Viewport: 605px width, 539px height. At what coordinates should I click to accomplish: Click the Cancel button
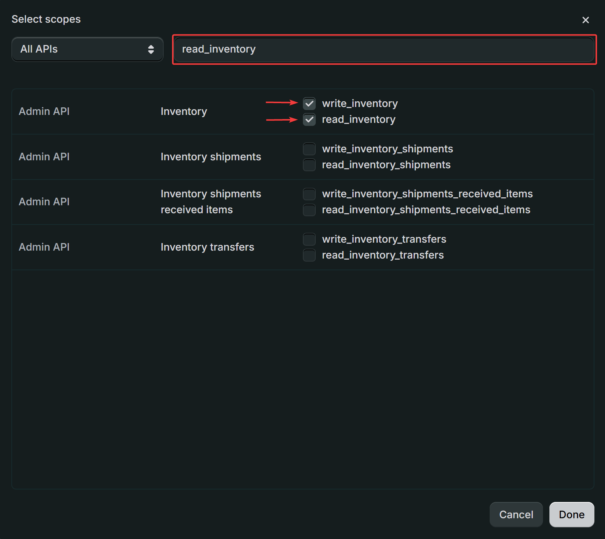(516, 514)
